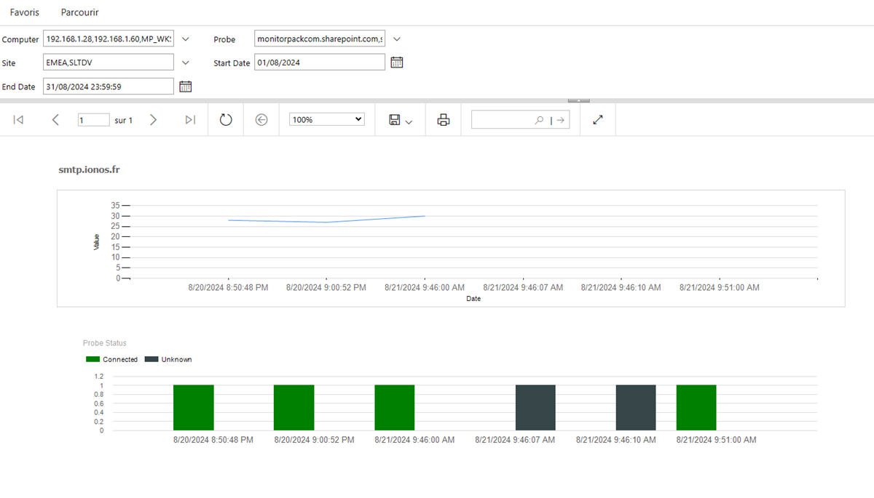The width and height of the screenshot is (874, 498).
Task: Toggle full screen report view
Action: [598, 120]
